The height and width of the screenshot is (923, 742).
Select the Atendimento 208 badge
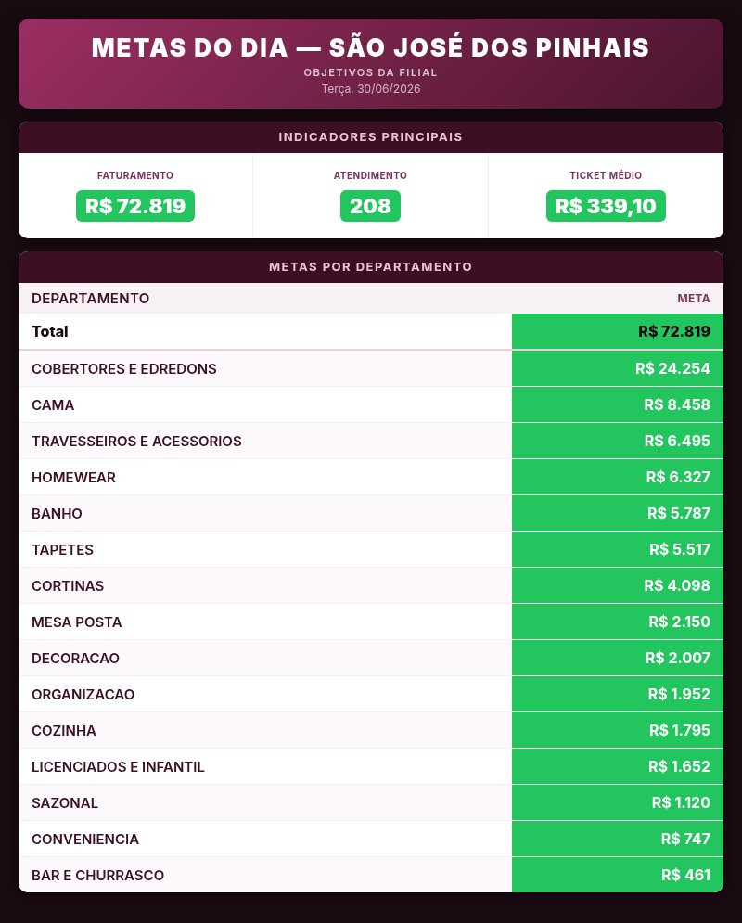point(370,206)
